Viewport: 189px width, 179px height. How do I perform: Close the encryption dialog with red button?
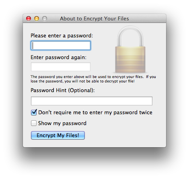click(29, 19)
